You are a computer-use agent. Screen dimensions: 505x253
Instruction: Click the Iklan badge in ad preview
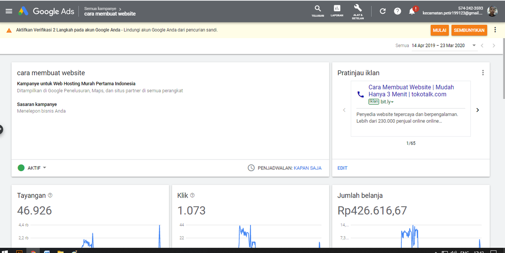pyautogui.click(x=374, y=102)
